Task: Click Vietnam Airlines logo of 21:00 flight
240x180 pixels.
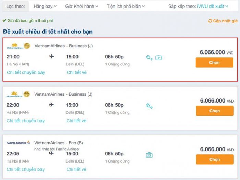Action: coord(14,46)
